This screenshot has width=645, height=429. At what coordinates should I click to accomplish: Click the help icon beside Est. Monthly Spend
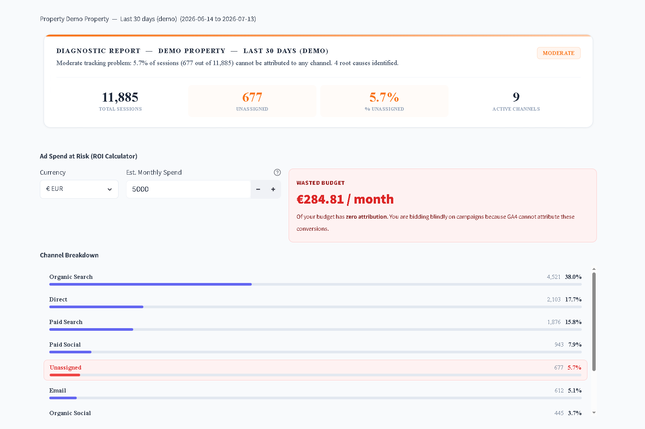pos(277,172)
